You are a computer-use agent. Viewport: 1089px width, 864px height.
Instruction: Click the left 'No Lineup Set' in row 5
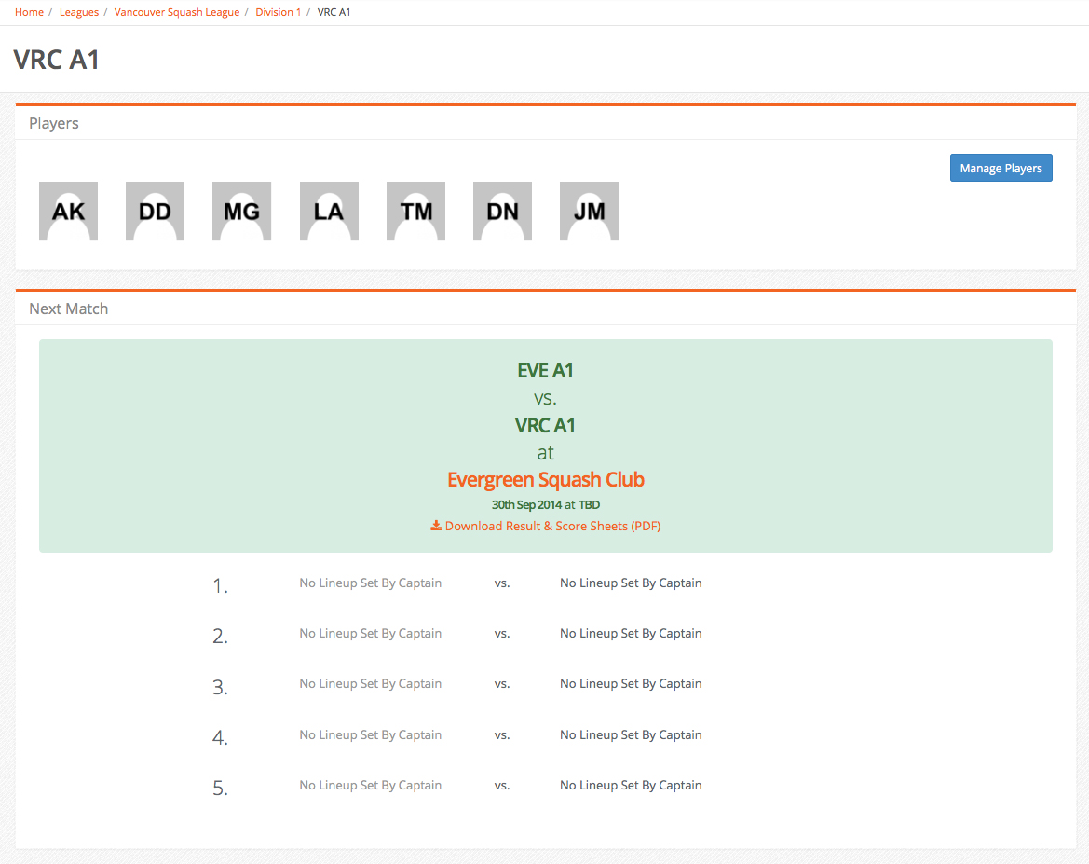[x=370, y=785]
